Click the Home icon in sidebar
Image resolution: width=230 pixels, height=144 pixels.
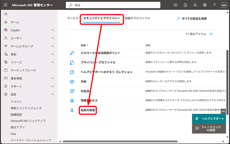[x=6, y=22]
